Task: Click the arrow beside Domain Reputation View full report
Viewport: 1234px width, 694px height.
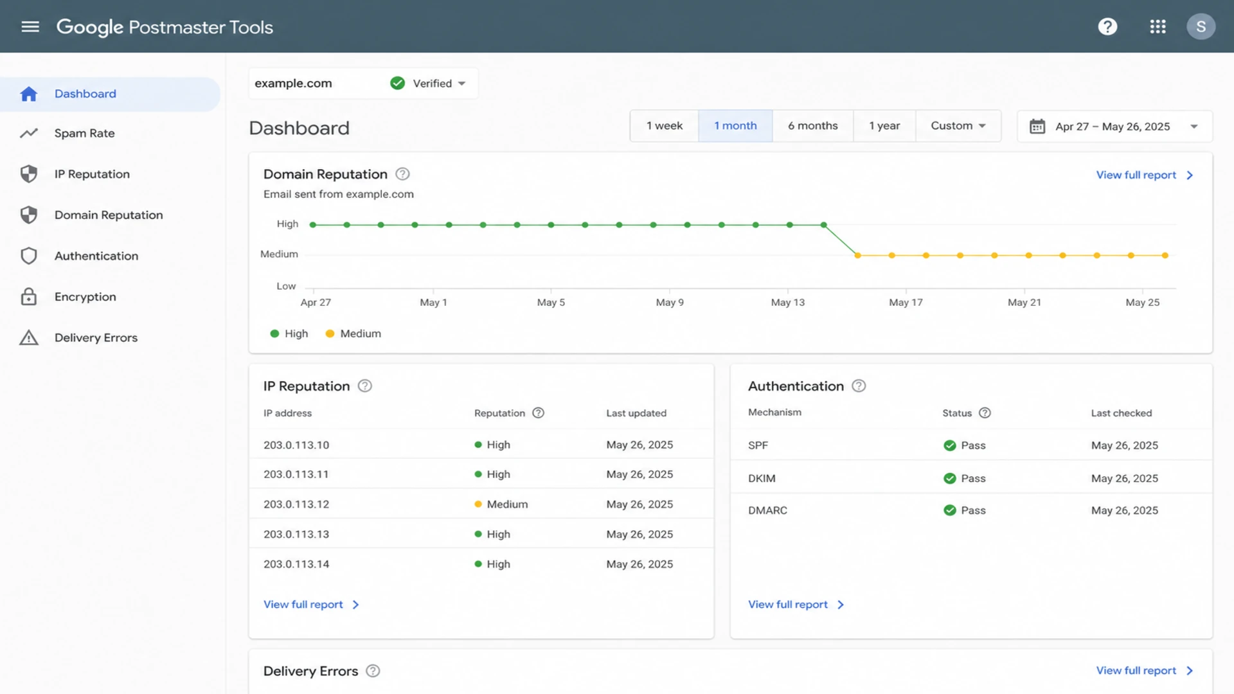Action: pyautogui.click(x=1190, y=175)
